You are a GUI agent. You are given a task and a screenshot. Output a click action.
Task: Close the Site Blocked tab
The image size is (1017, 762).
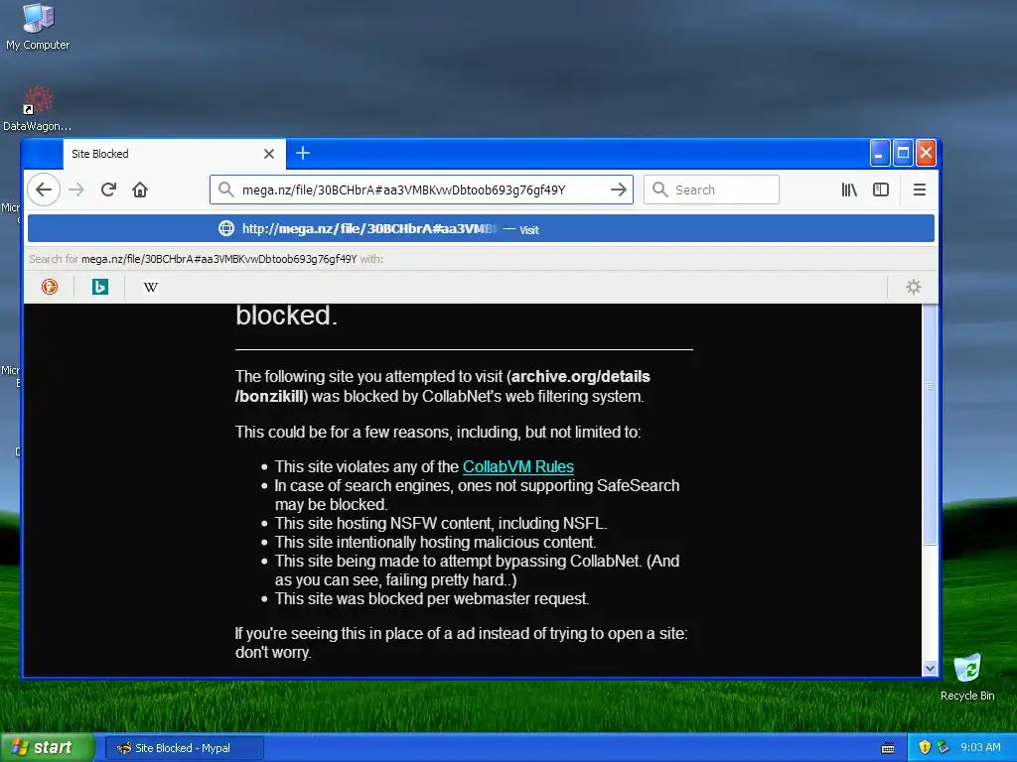coord(269,154)
